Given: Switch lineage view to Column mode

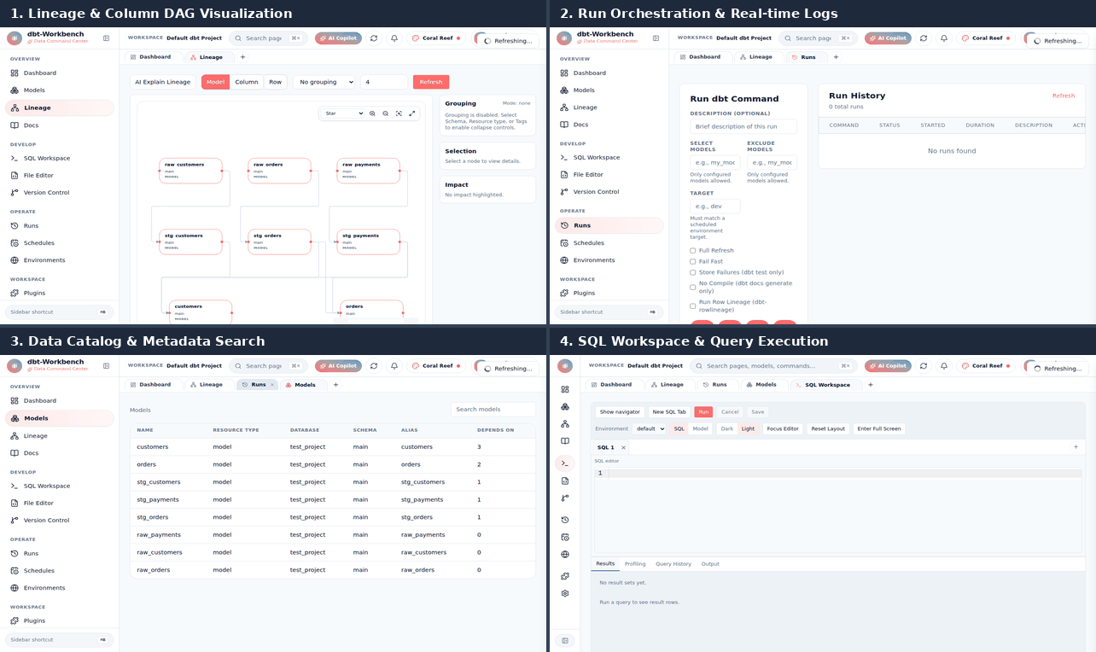Looking at the screenshot, I should tap(247, 82).
